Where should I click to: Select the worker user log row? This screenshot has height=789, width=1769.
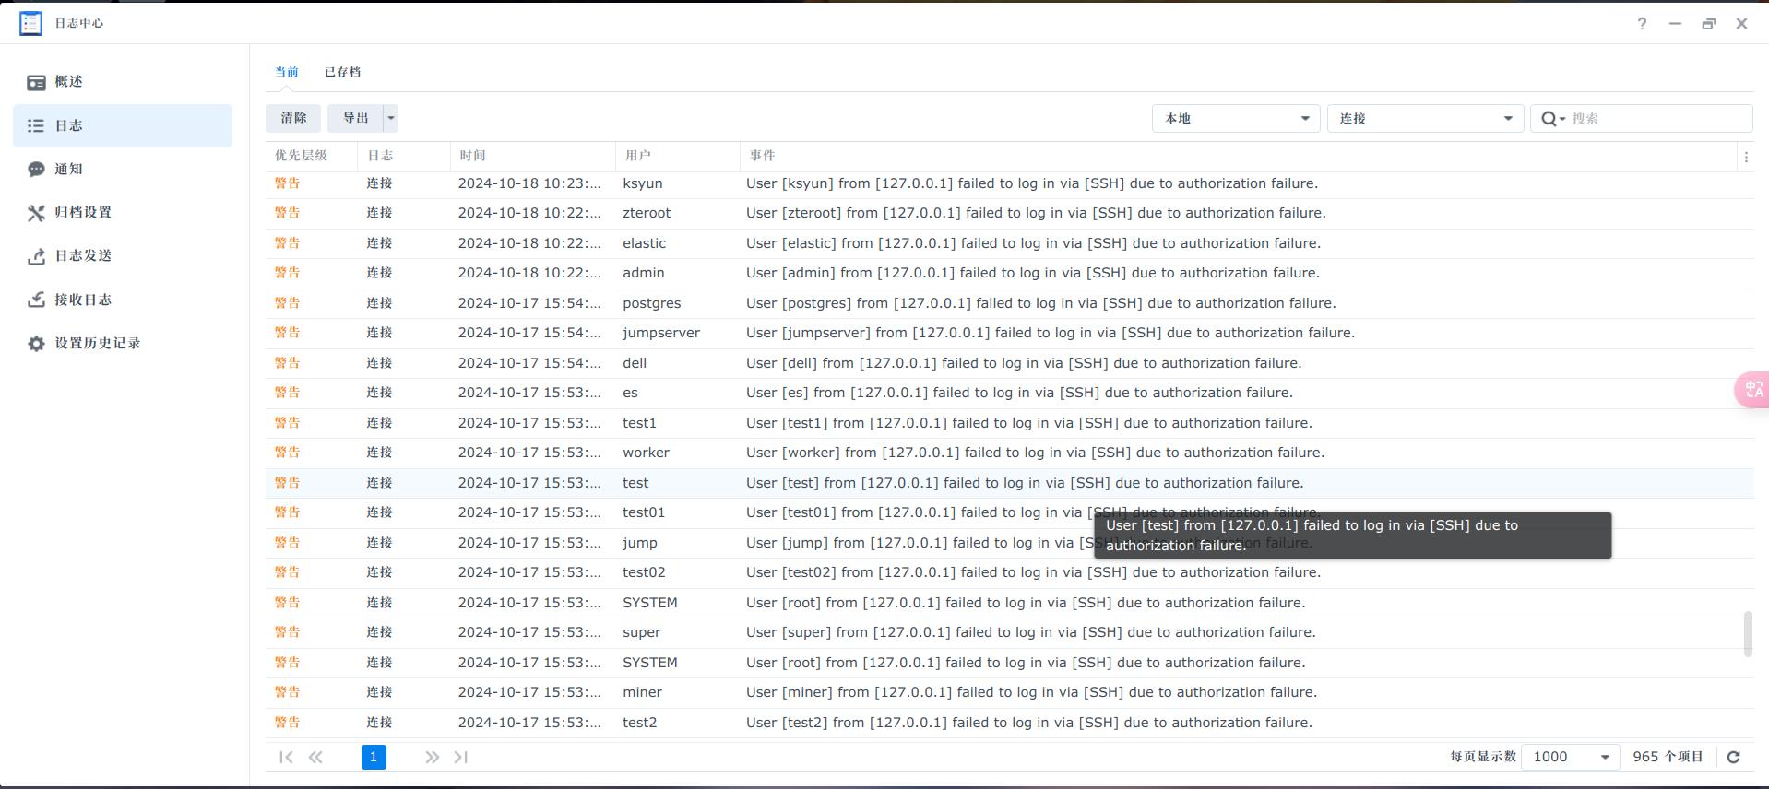pyautogui.click(x=1009, y=453)
